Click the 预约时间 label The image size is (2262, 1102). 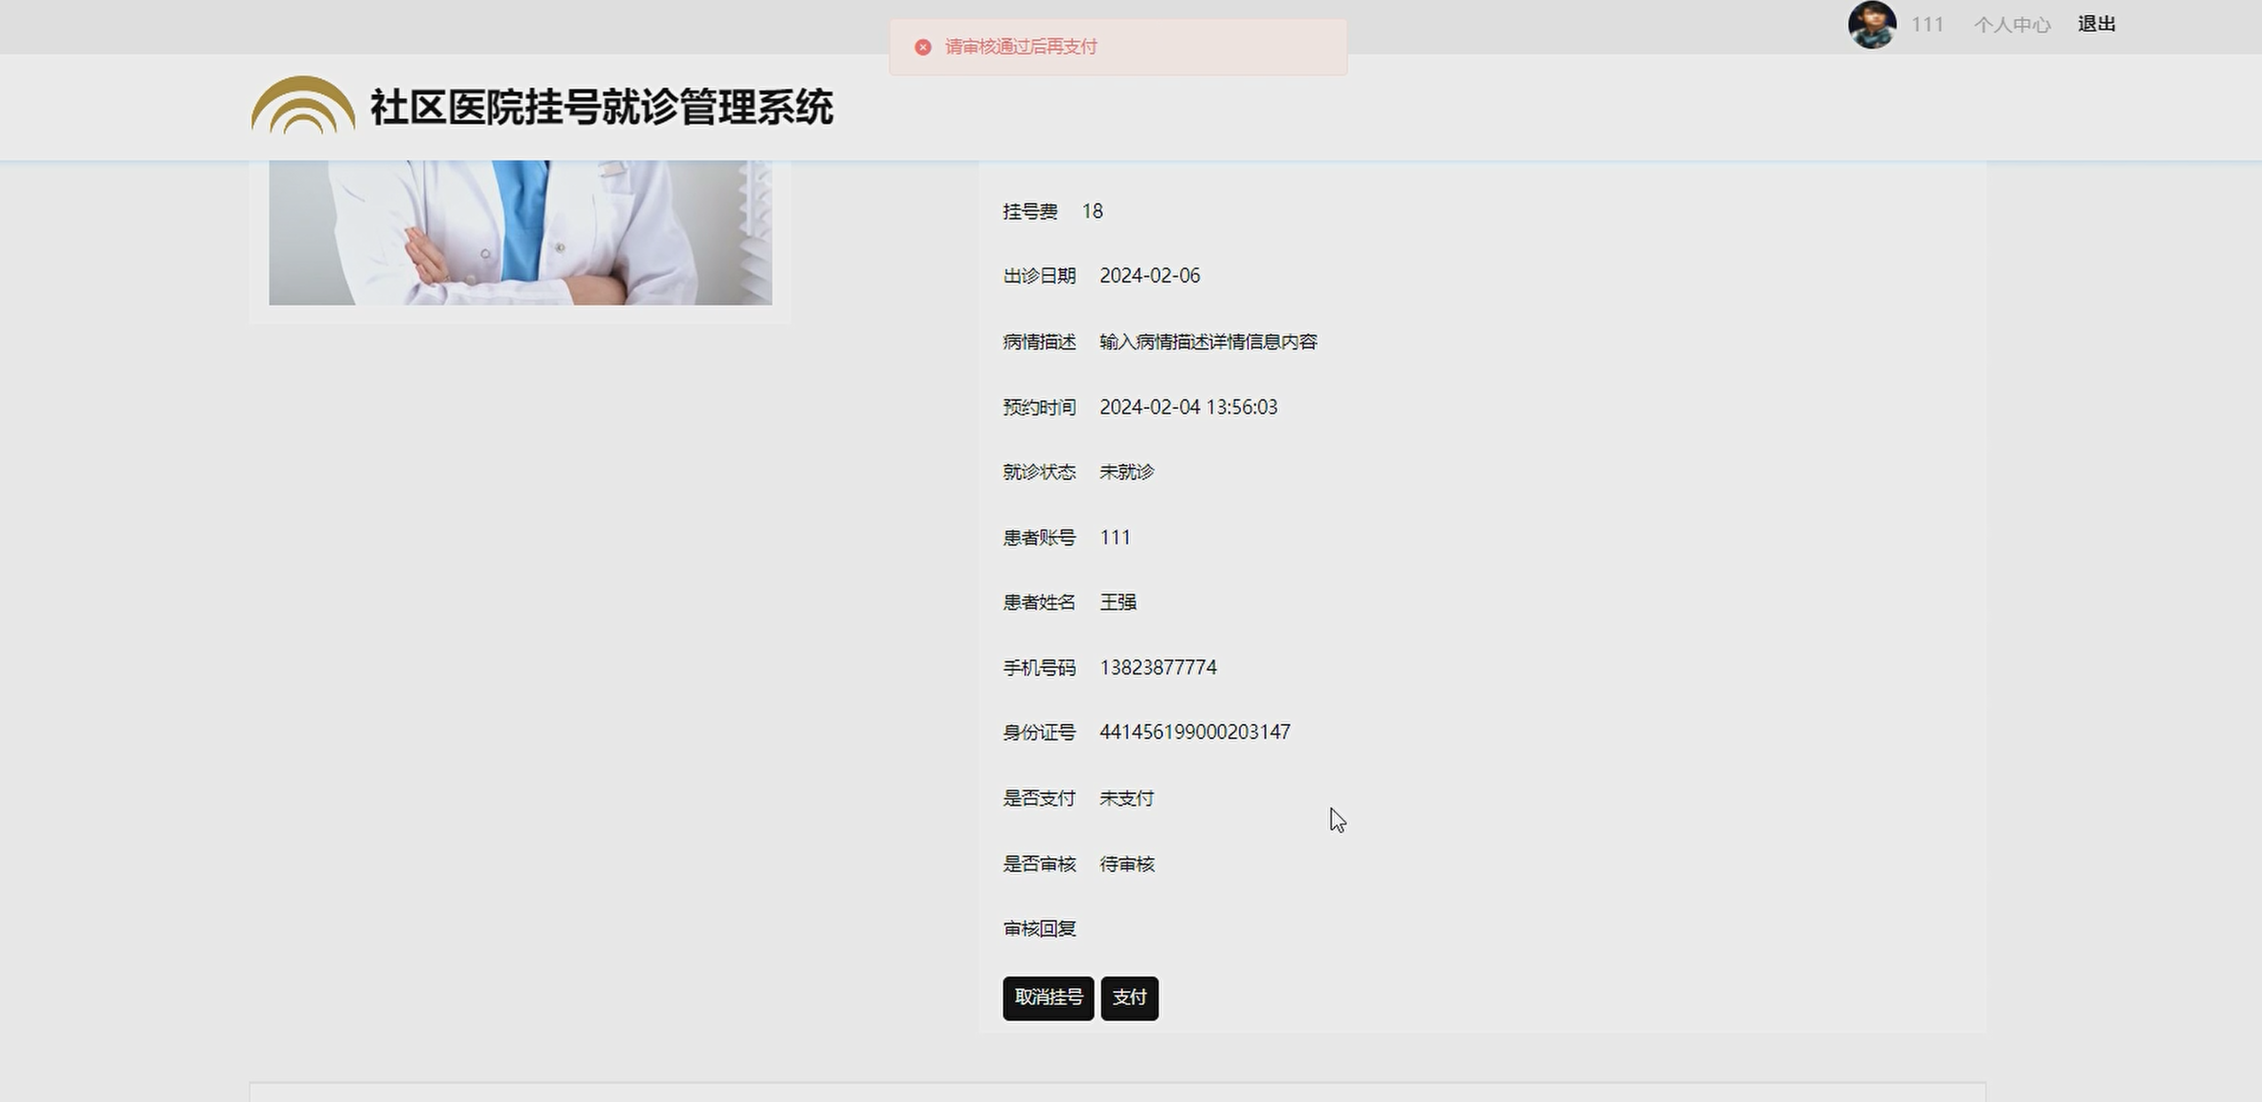[x=1040, y=407]
